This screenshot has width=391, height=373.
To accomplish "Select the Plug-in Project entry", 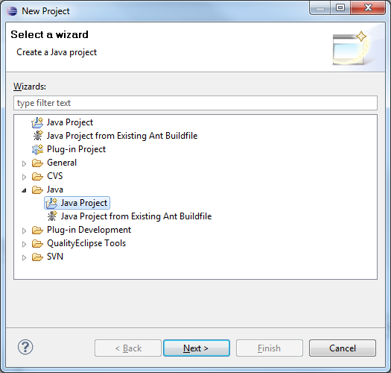I will (x=76, y=149).
